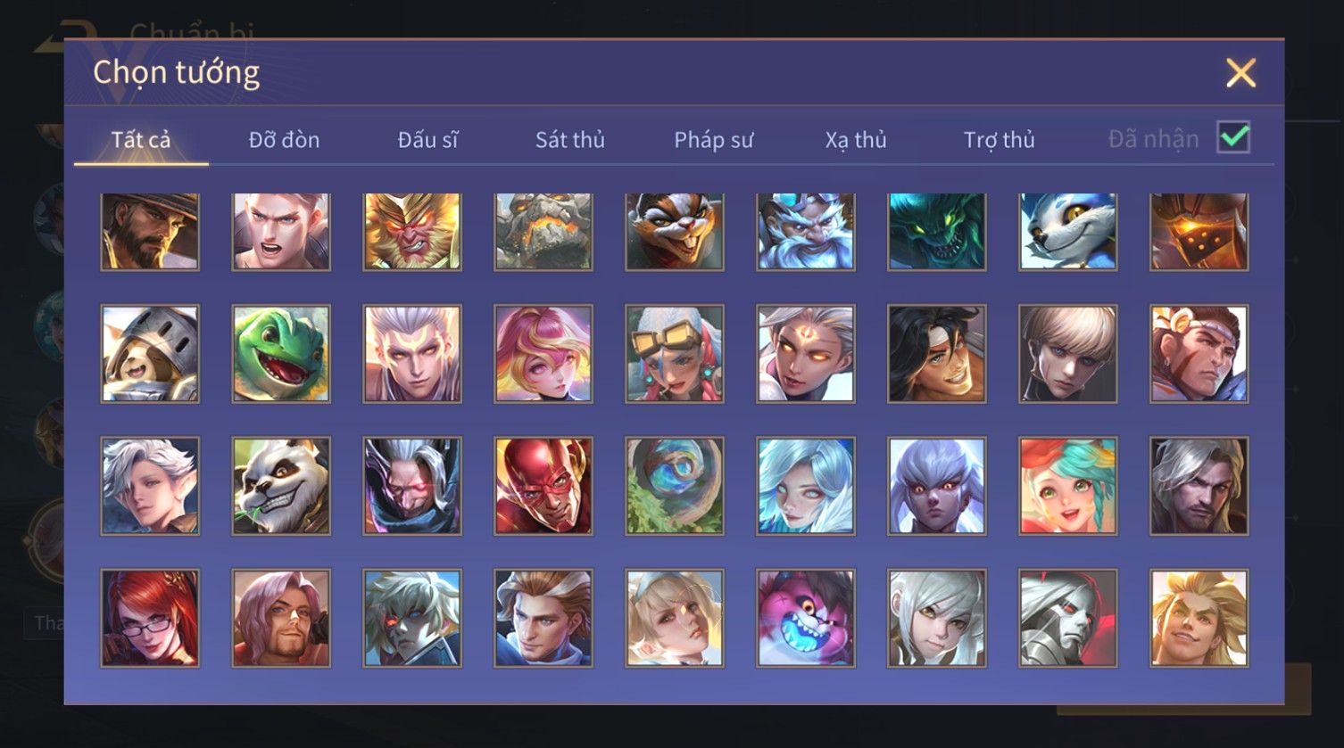Viewport: 1344px width, 748px height.
Task: Select the girl with orange goggles
Action: click(x=675, y=354)
